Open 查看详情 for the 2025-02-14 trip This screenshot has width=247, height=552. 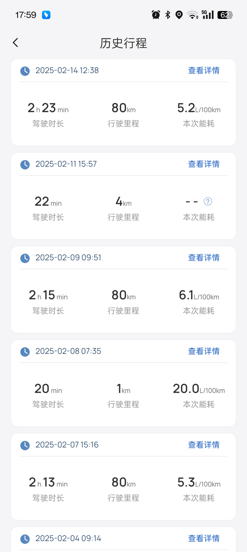tap(204, 71)
